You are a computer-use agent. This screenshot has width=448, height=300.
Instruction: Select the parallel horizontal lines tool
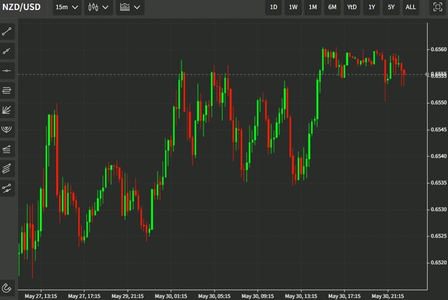click(7, 91)
